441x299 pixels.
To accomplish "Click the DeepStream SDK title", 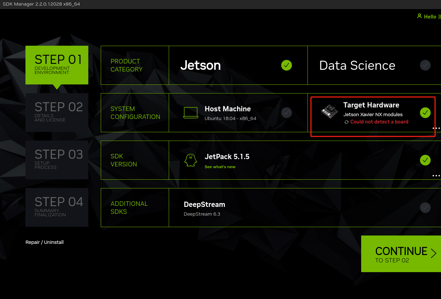I will pyautogui.click(x=204, y=204).
